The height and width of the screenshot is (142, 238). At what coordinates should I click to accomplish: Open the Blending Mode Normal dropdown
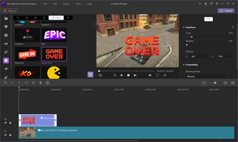pos(208,76)
